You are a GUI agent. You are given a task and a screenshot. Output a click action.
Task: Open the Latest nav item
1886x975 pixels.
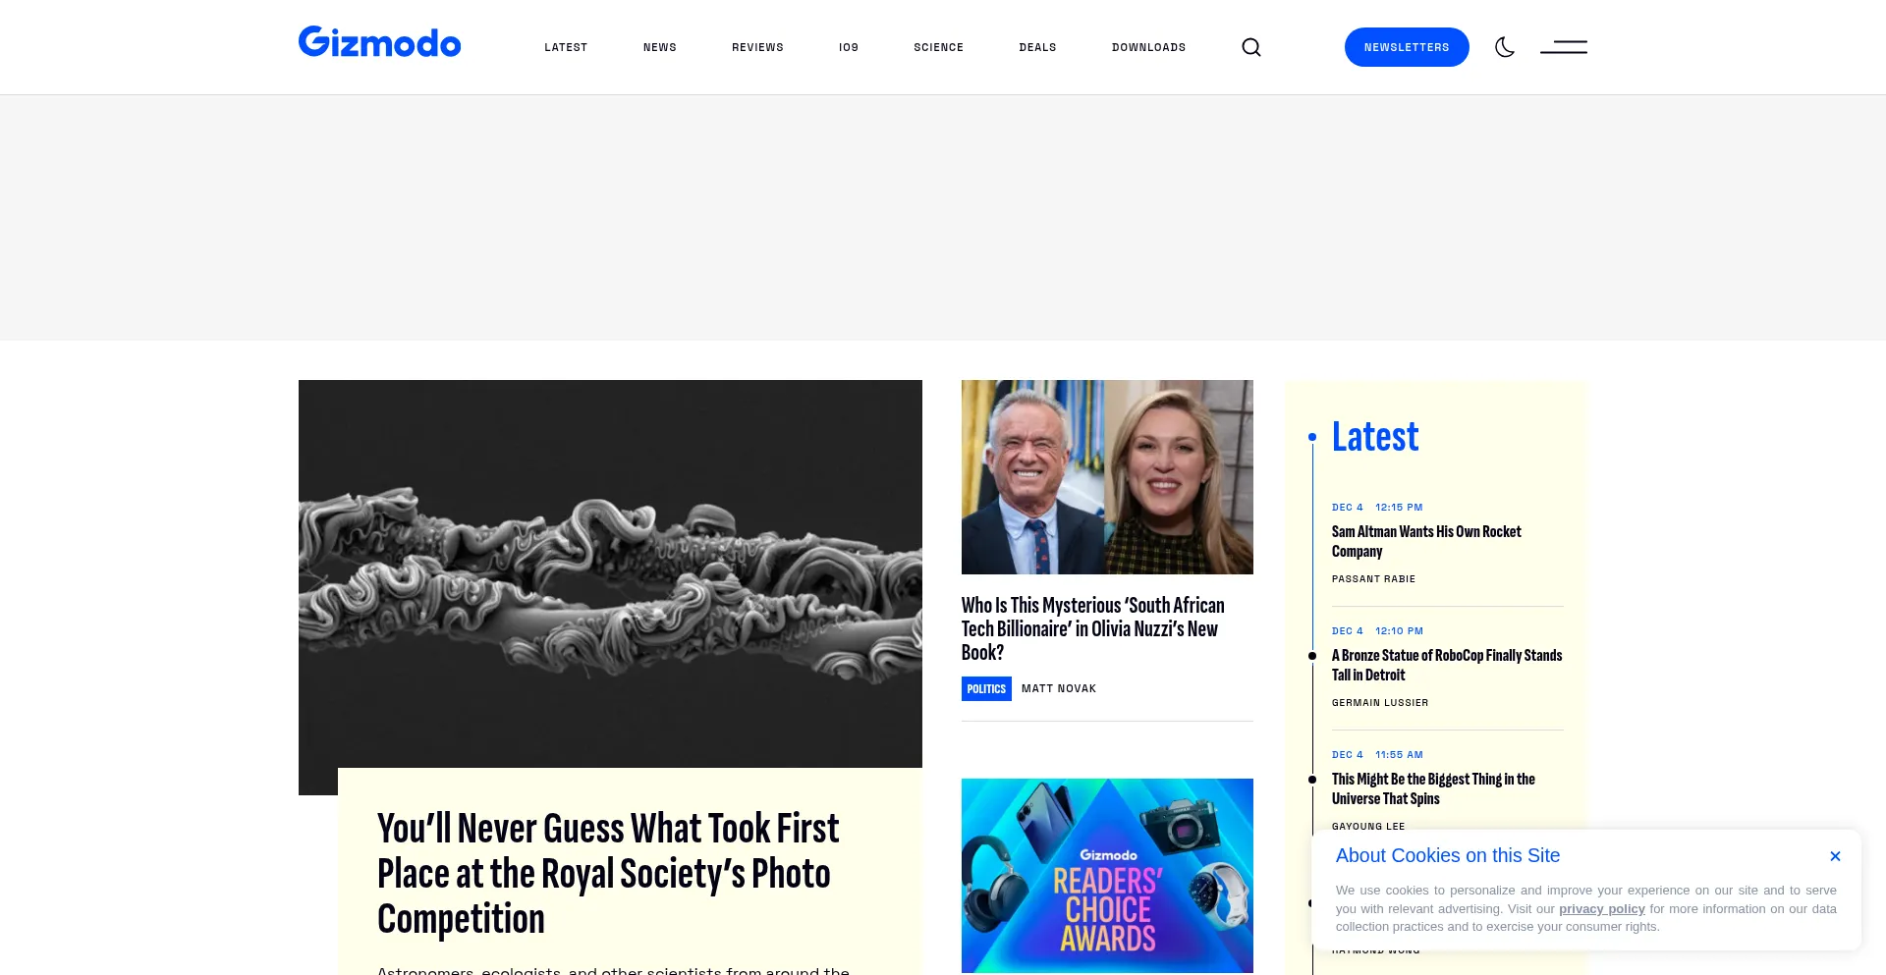pyautogui.click(x=566, y=47)
